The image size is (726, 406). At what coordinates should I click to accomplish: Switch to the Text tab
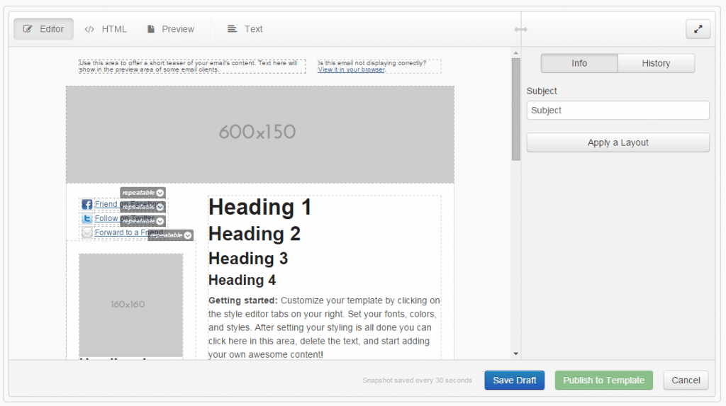pos(245,29)
